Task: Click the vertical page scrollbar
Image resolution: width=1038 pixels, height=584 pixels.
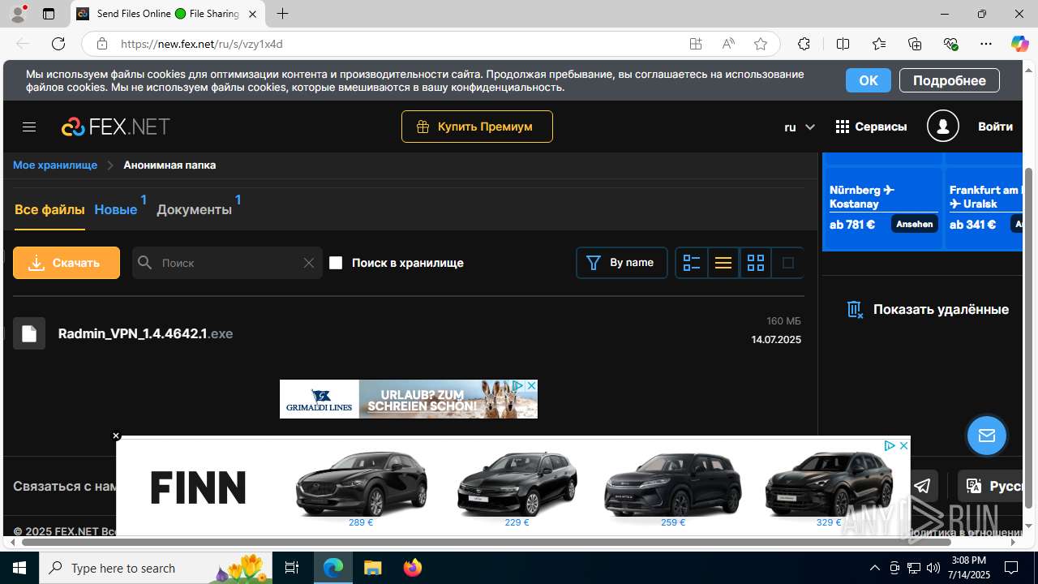Action: point(1029,338)
